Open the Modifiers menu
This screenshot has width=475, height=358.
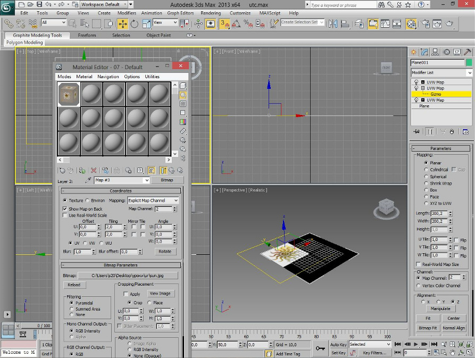point(127,13)
